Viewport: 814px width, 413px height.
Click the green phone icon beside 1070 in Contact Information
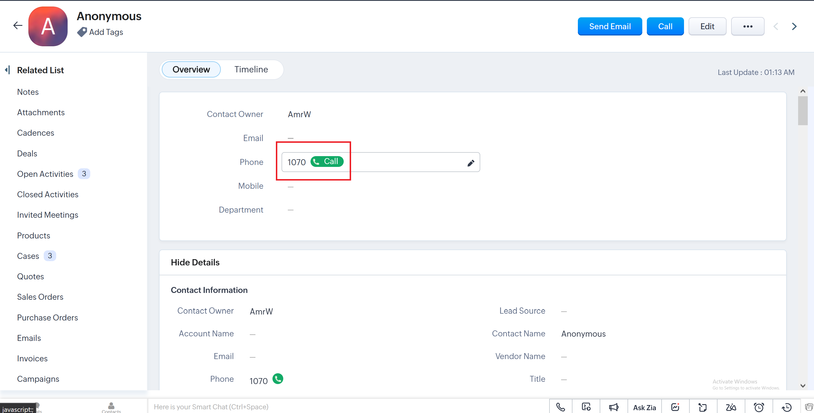[x=278, y=379]
